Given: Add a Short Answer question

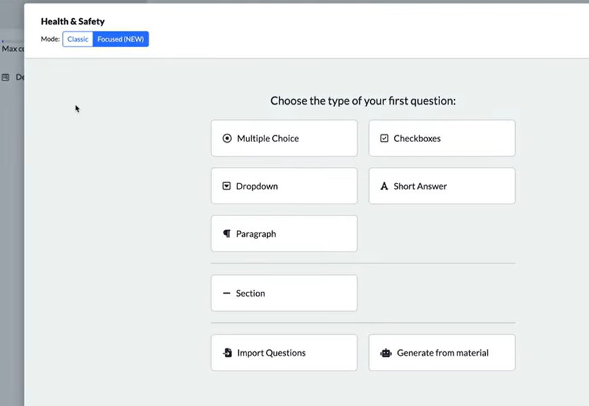Looking at the screenshot, I should click(442, 186).
